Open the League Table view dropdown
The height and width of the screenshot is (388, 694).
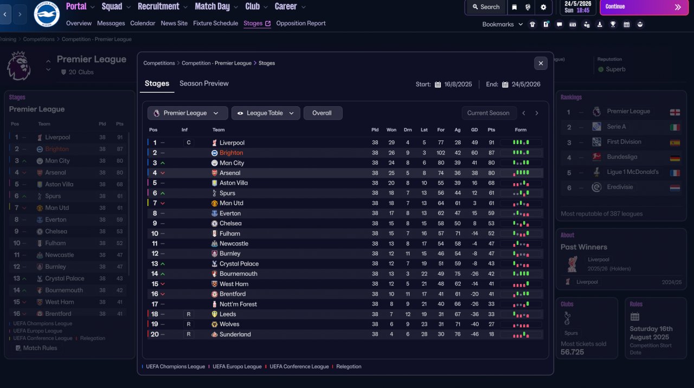point(266,113)
